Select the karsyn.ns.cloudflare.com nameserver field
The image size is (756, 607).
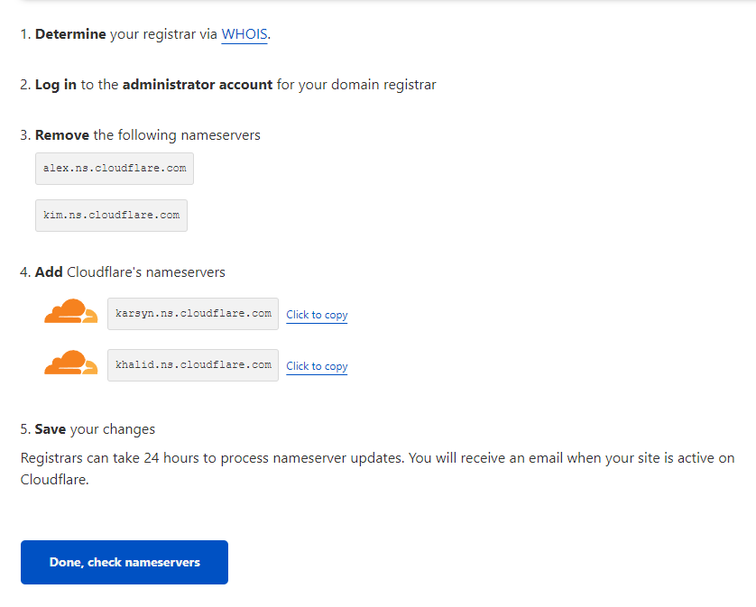click(x=193, y=314)
